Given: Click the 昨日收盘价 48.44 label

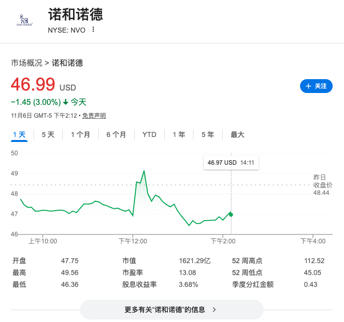Looking at the screenshot, I should tap(323, 184).
